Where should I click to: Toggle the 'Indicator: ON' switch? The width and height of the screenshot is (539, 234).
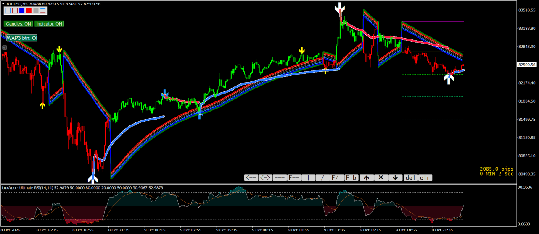49,24
